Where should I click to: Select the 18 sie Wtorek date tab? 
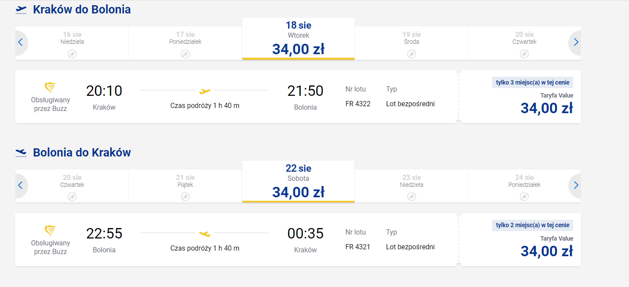click(298, 39)
